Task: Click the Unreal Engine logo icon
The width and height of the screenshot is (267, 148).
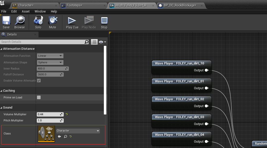Action: click(x=3, y=3)
